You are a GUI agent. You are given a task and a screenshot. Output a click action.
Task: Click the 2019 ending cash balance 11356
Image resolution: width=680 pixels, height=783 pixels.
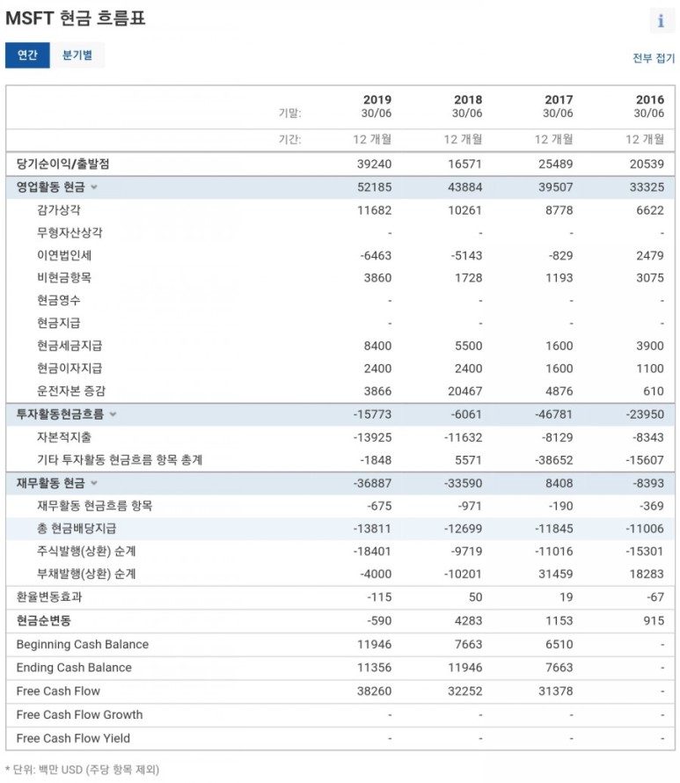point(375,668)
